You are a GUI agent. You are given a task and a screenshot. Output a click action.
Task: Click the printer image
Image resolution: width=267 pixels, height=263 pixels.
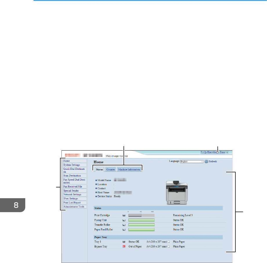177,193
